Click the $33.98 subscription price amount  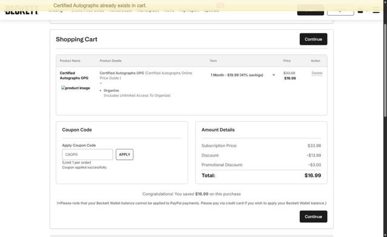coord(314,146)
